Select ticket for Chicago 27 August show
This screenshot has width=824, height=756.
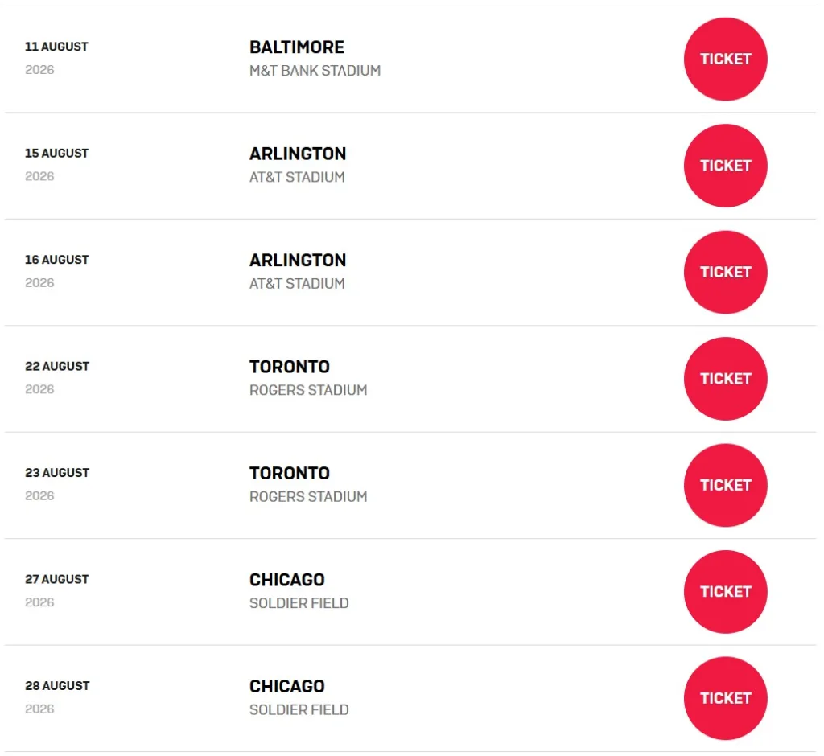click(725, 592)
